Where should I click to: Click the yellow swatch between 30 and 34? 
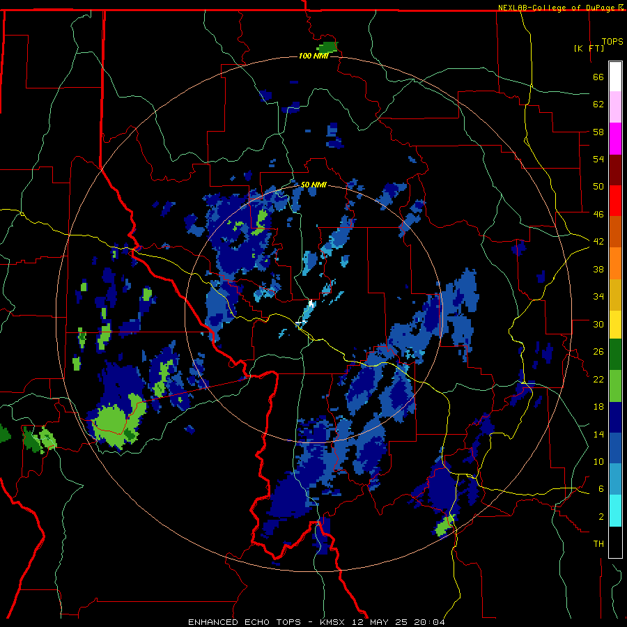coord(615,324)
